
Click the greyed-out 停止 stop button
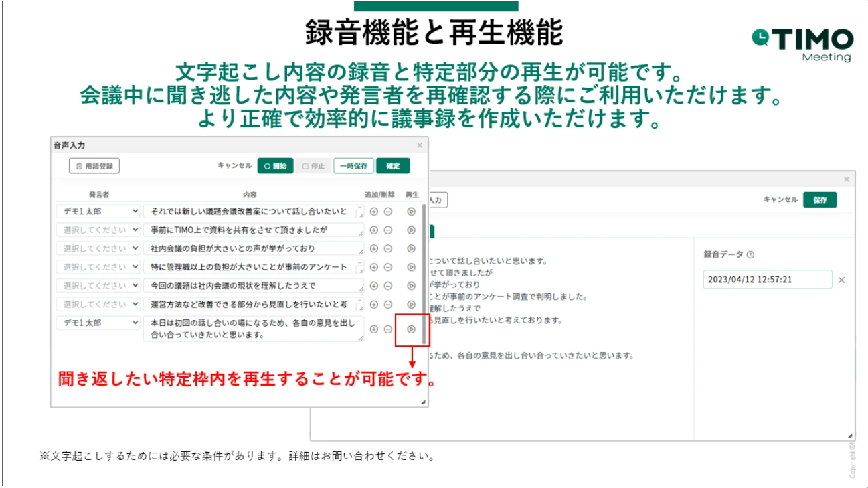coord(313,166)
